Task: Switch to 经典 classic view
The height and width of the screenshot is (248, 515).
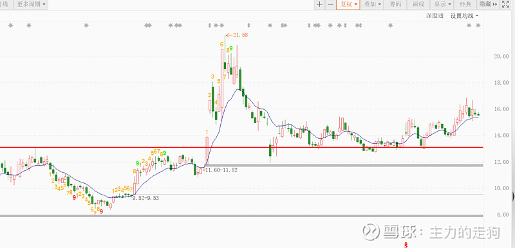Action: click(465, 4)
